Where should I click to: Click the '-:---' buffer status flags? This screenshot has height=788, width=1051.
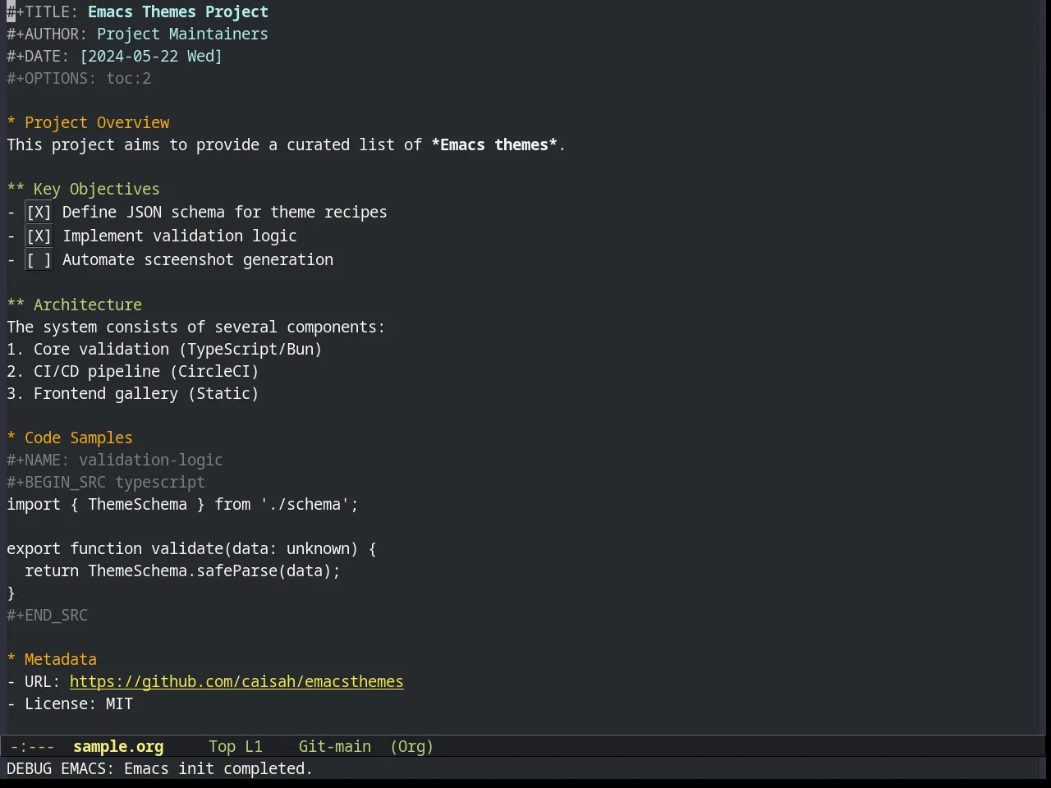(32, 746)
